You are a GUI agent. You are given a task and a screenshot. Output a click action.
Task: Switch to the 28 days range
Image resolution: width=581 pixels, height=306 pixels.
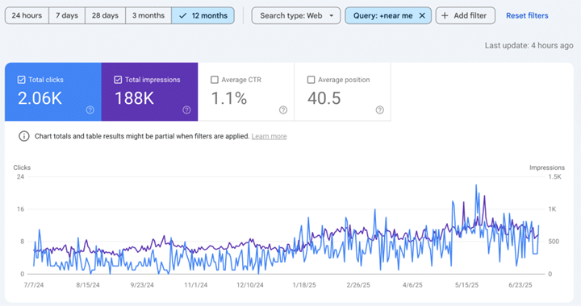point(105,15)
